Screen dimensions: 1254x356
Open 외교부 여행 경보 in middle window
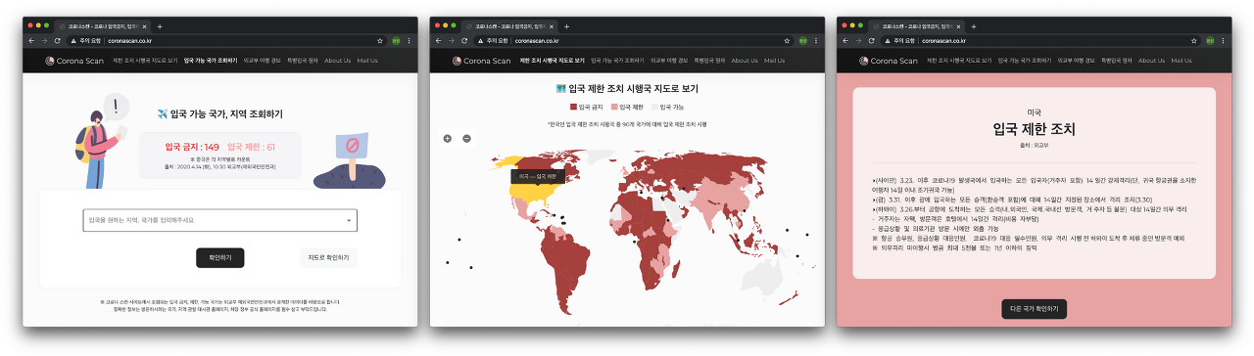[x=668, y=61]
